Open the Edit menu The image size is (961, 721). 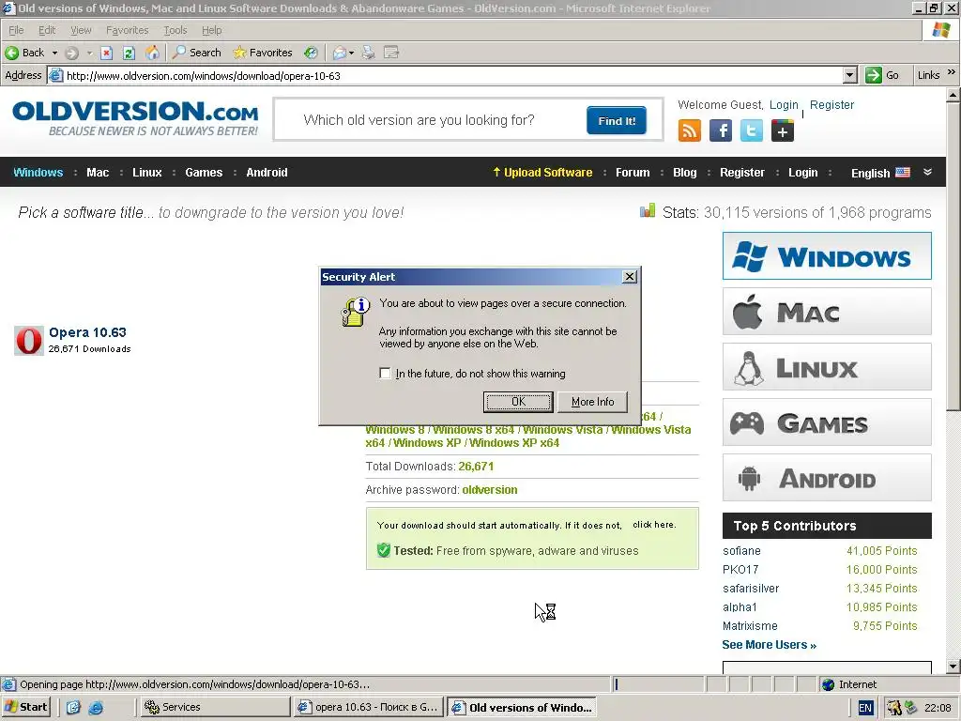(47, 30)
